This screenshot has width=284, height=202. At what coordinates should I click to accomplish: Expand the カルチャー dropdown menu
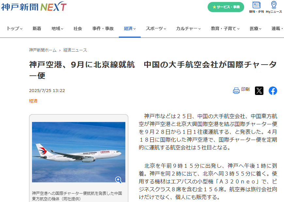pos(188,29)
